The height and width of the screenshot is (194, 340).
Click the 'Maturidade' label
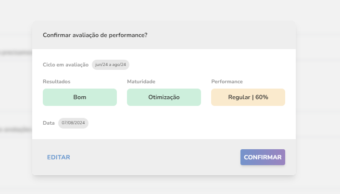(141, 82)
